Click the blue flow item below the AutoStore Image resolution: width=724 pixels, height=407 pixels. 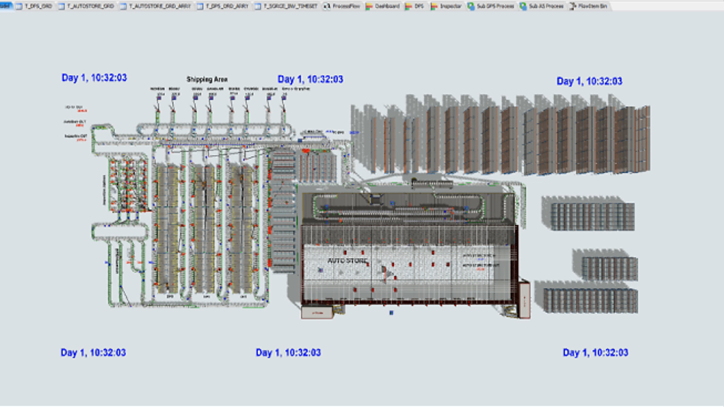(x=391, y=312)
